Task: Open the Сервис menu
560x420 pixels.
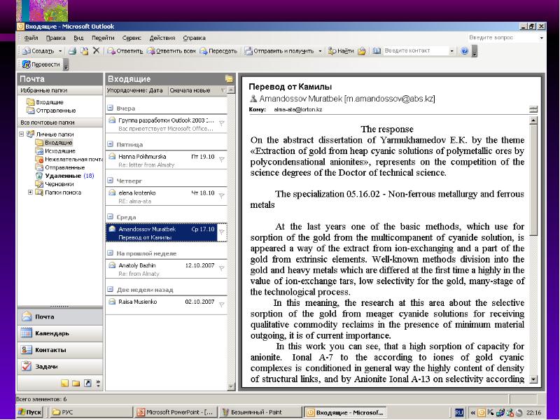Action: [x=132, y=38]
